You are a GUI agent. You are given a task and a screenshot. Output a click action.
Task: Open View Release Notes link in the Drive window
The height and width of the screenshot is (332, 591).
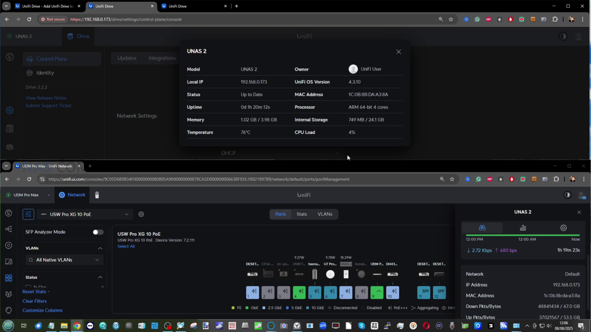[x=46, y=98]
